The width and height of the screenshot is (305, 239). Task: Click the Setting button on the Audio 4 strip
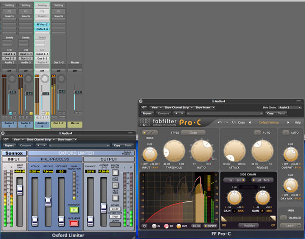(x=42, y=5)
